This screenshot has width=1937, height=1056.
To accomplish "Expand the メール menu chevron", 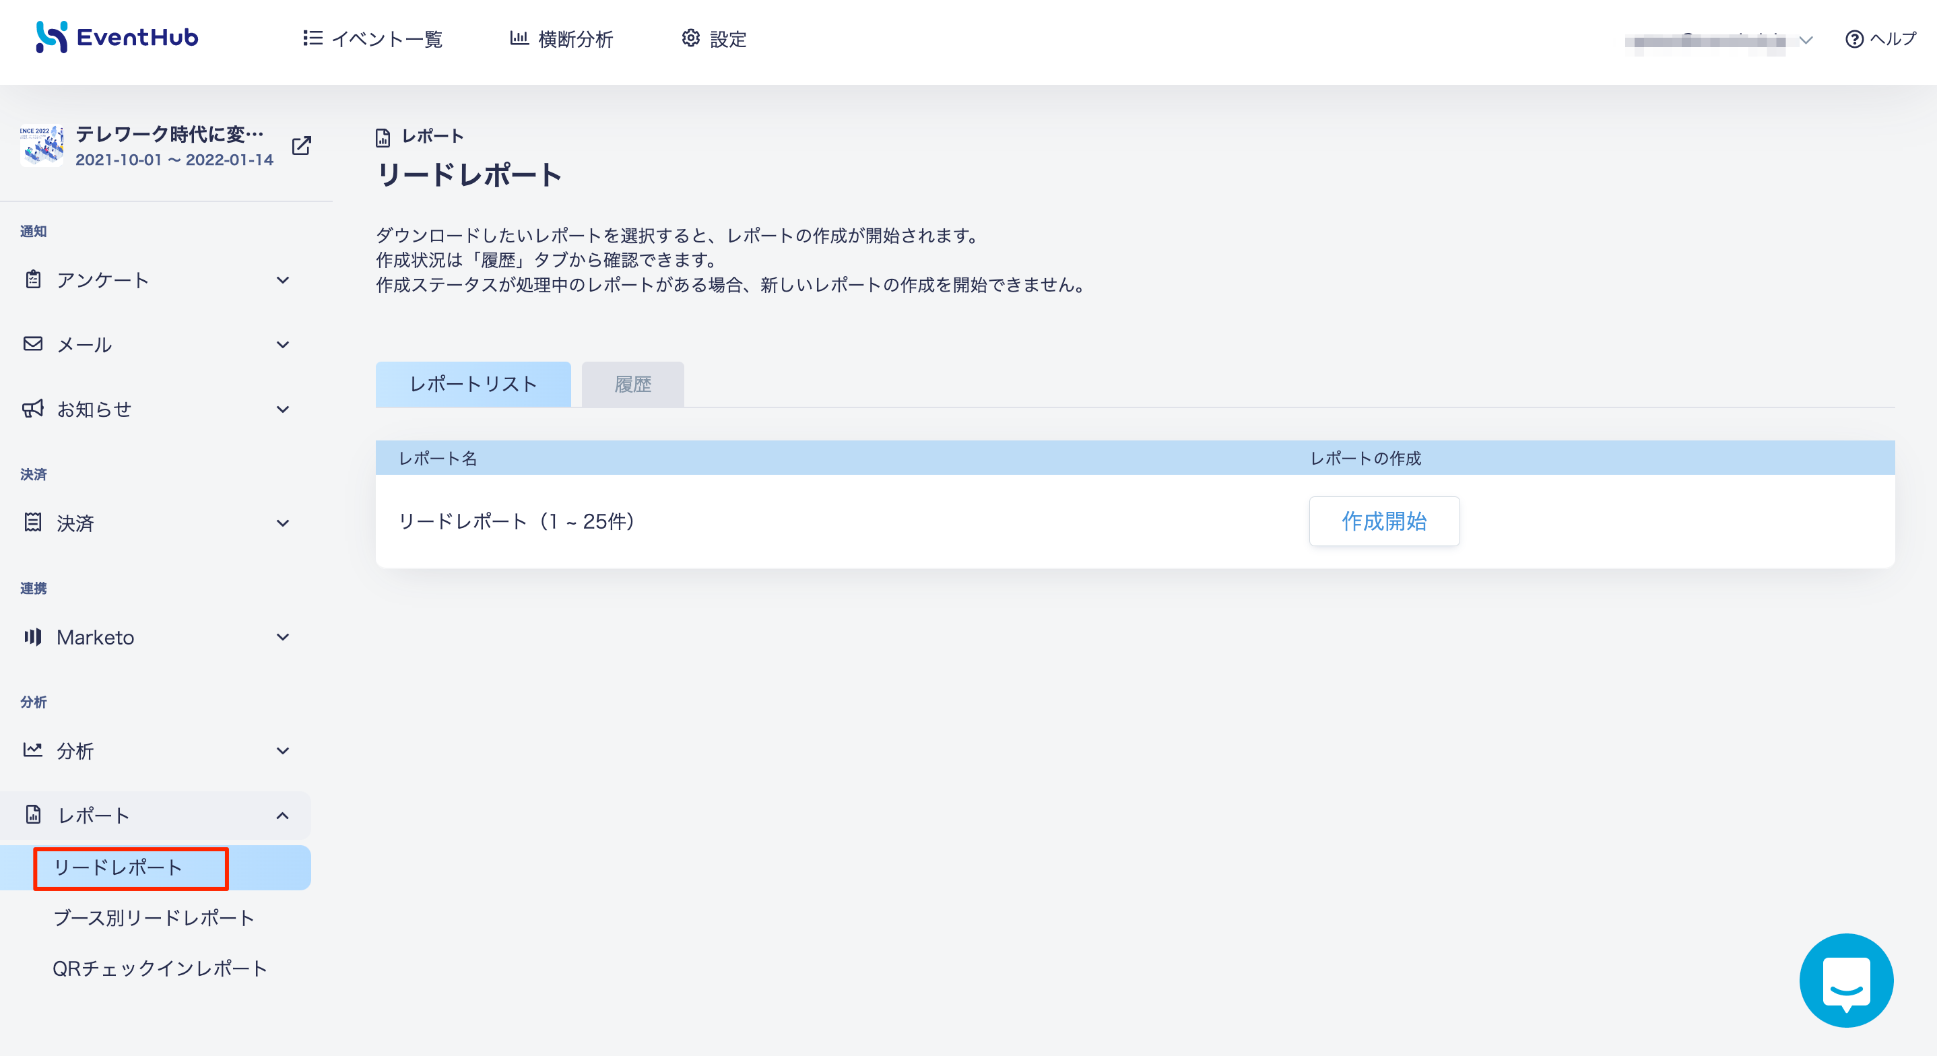I will [x=283, y=344].
